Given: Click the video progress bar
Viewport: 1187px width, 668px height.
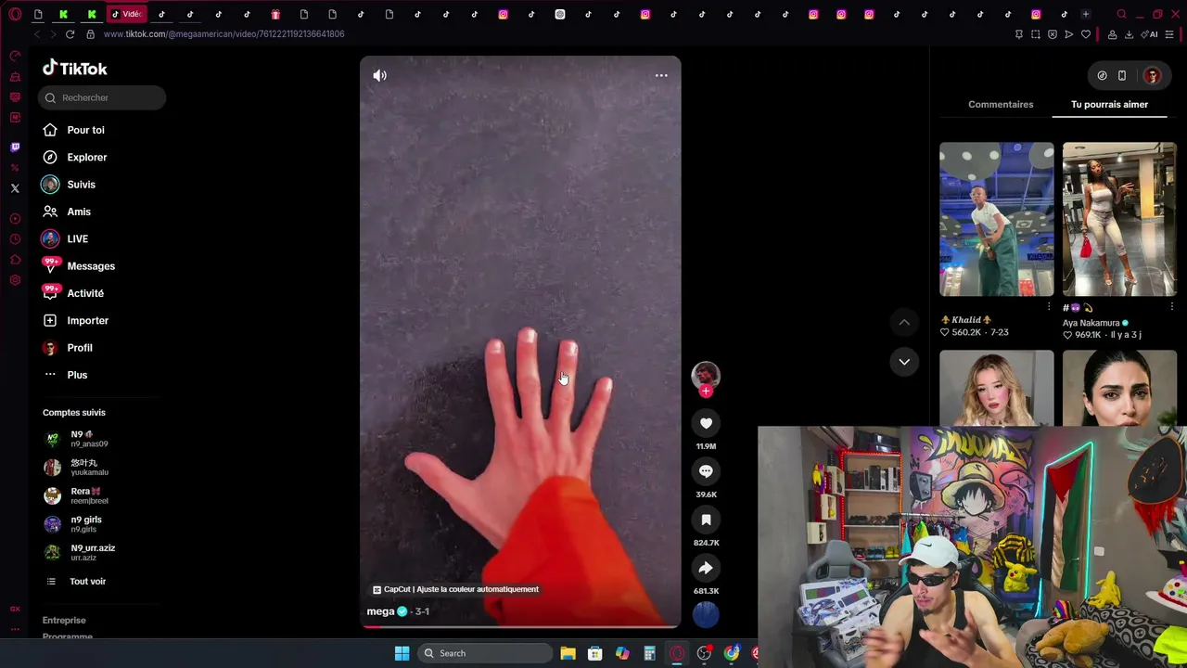Looking at the screenshot, I should pos(520,626).
